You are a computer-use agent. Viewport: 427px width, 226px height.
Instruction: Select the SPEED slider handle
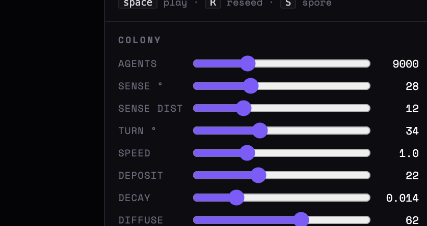click(x=247, y=153)
